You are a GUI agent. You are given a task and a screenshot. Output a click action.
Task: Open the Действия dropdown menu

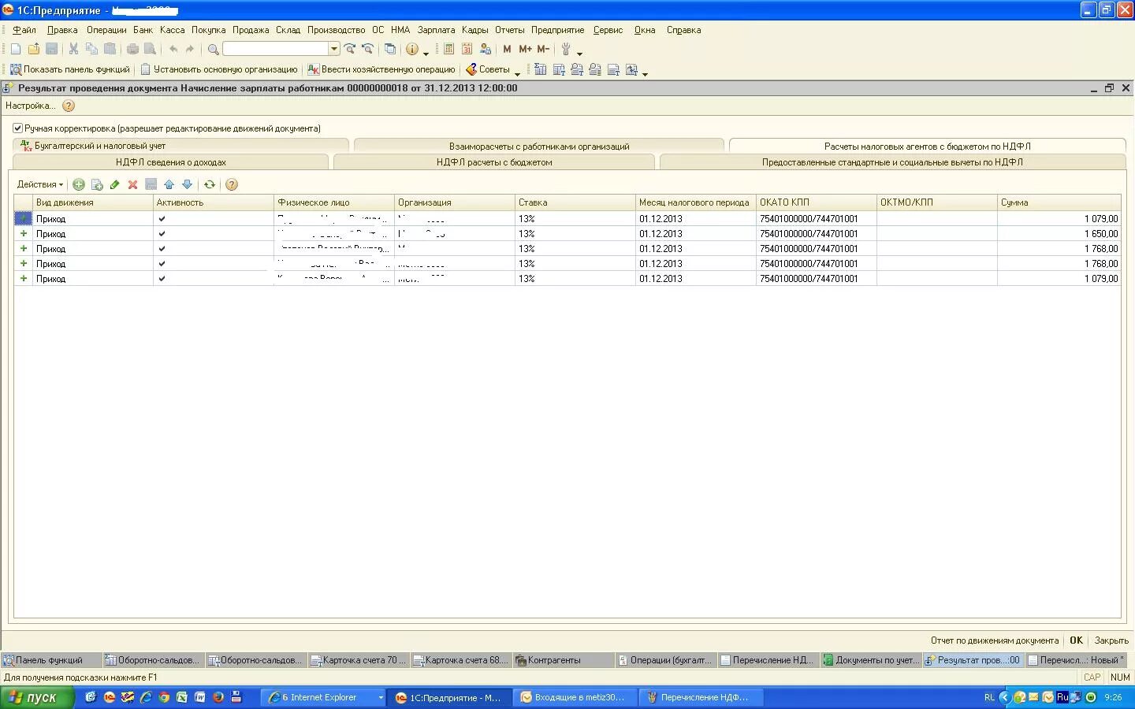pyautogui.click(x=40, y=184)
